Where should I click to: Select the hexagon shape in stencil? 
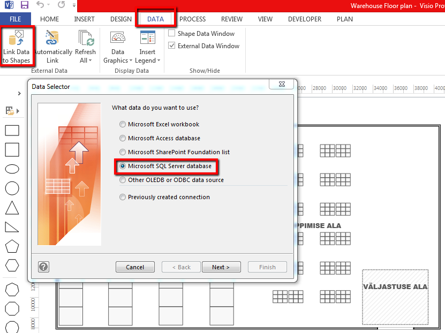click(12, 266)
